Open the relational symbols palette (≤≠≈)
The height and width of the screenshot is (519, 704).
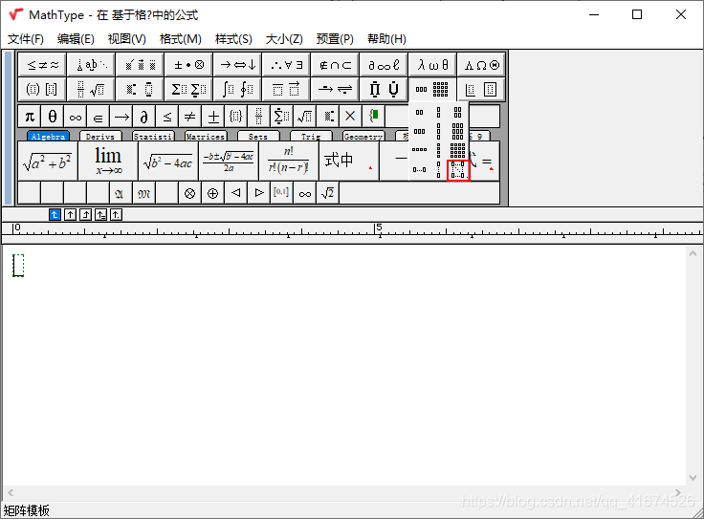point(43,65)
